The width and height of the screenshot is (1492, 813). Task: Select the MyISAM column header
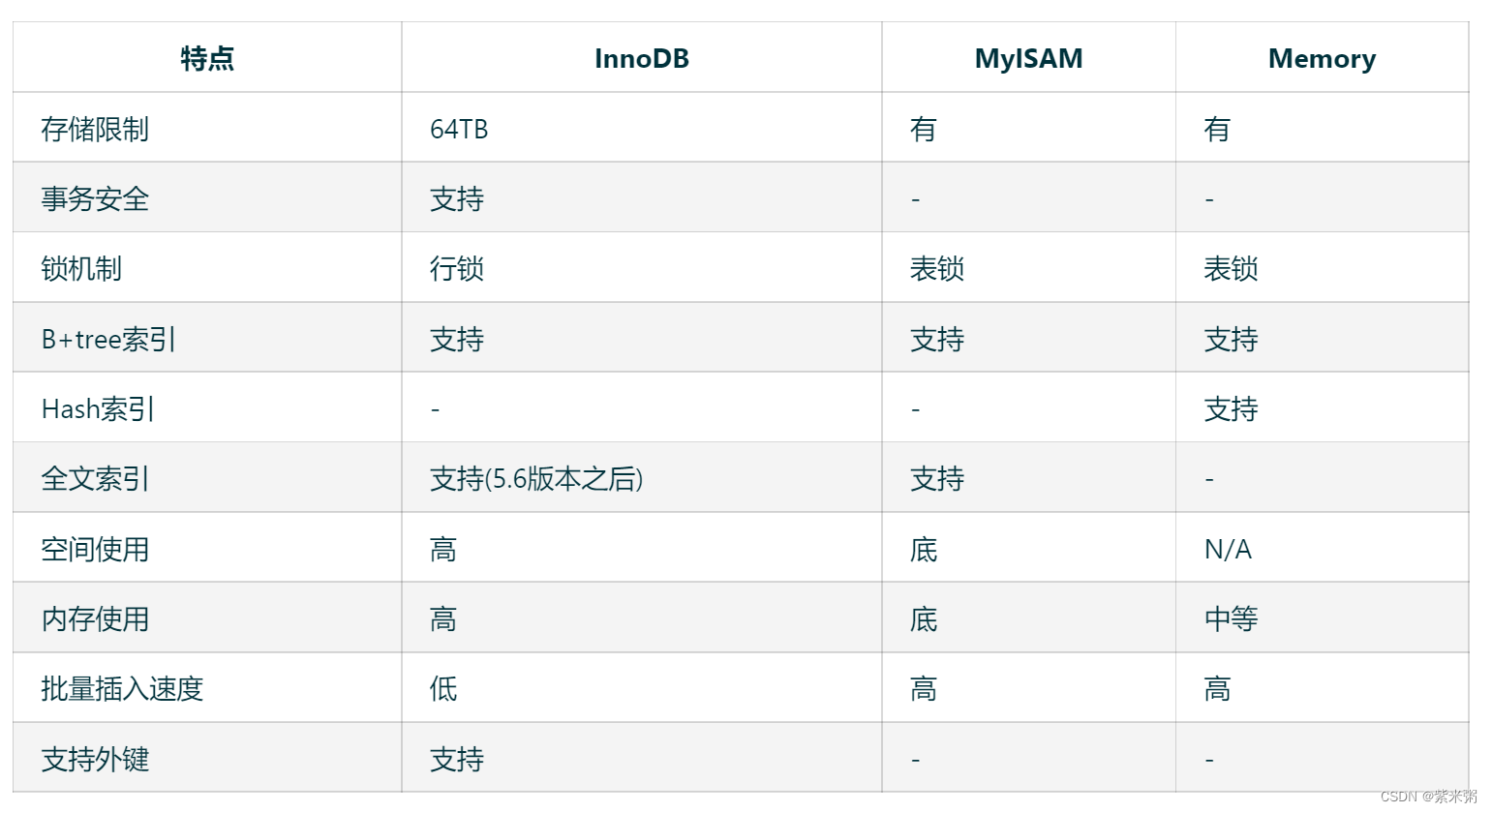[x=1028, y=58]
